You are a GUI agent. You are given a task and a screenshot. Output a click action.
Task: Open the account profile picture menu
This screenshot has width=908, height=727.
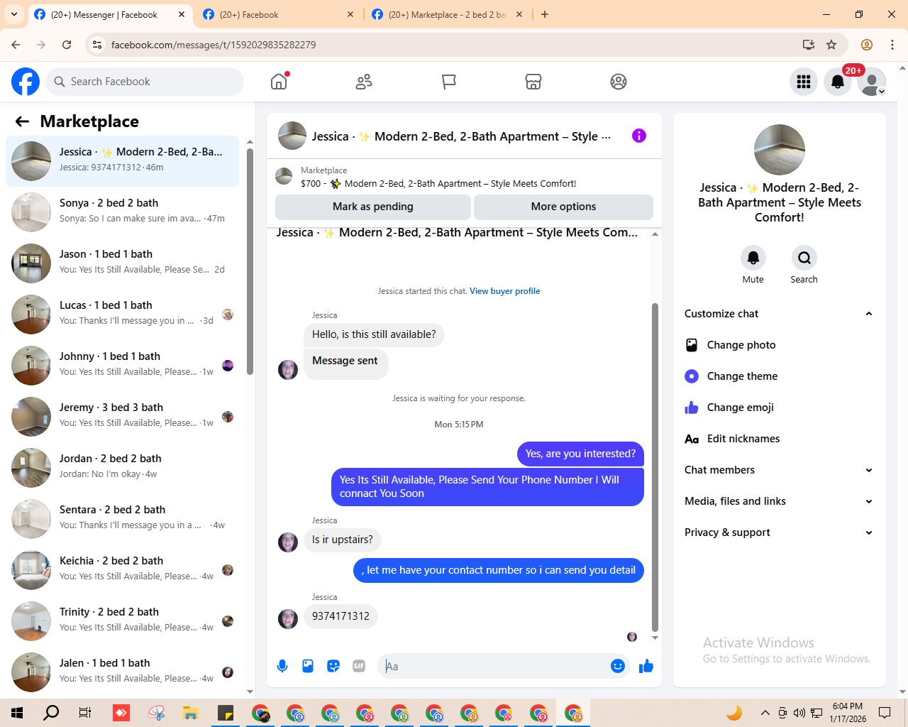[x=872, y=82]
